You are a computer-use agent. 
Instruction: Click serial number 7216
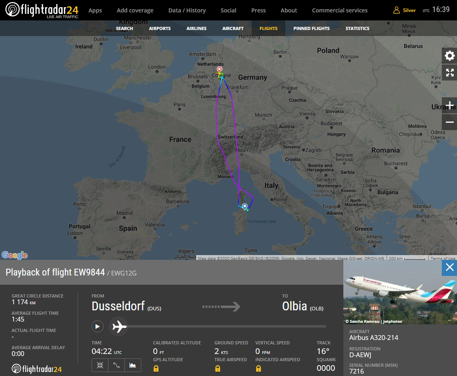click(357, 371)
